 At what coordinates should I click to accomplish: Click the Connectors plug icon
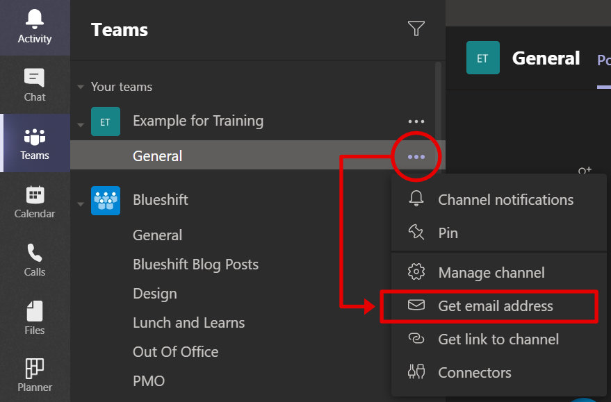click(x=416, y=371)
